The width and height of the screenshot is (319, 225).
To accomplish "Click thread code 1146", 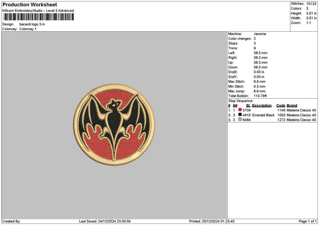I will tap(281, 110).
